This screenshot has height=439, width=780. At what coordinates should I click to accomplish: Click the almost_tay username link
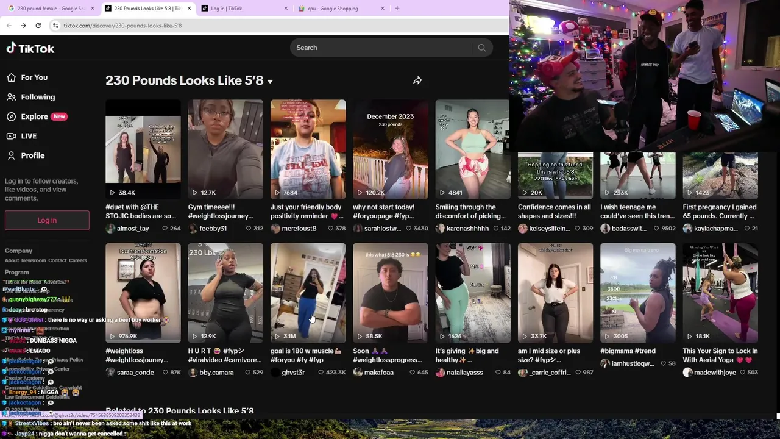click(x=133, y=229)
